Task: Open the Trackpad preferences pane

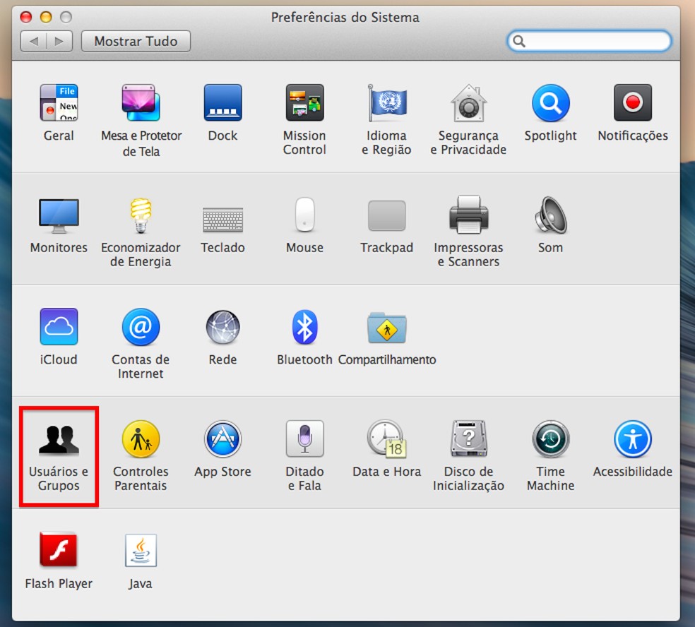Action: pyautogui.click(x=387, y=215)
